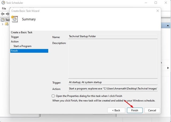Image resolution: width=171 pixels, height=122 pixels.
Task: Close the wizard dialog with X
Action: (158, 11)
